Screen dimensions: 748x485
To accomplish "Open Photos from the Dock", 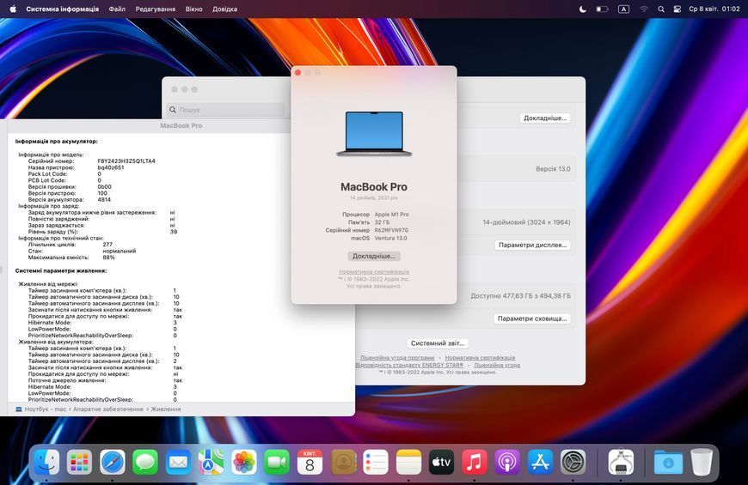I will pos(244,462).
